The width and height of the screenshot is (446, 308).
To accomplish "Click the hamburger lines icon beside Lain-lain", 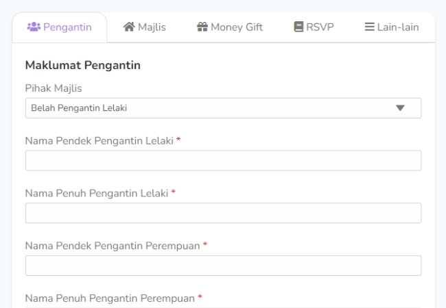I will (369, 27).
